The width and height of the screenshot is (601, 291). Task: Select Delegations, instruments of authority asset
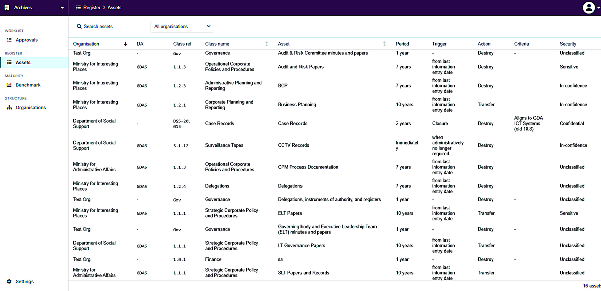click(329, 199)
